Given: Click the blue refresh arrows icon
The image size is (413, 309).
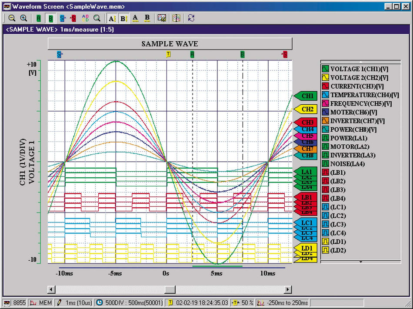Looking at the screenshot, I should 191,18.
